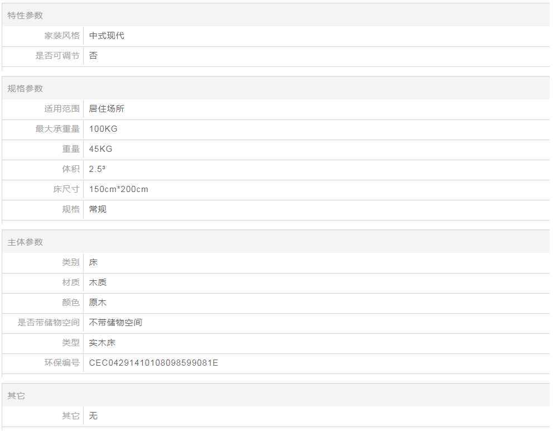This screenshot has height=431, width=553.
Task: Select the 实木床 type value
Action: (x=102, y=343)
